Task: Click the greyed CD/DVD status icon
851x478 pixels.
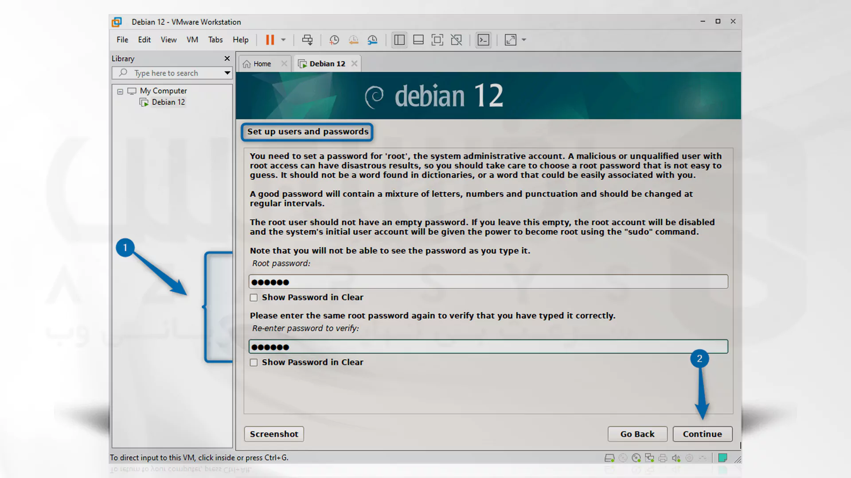Action: click(623, 458)
